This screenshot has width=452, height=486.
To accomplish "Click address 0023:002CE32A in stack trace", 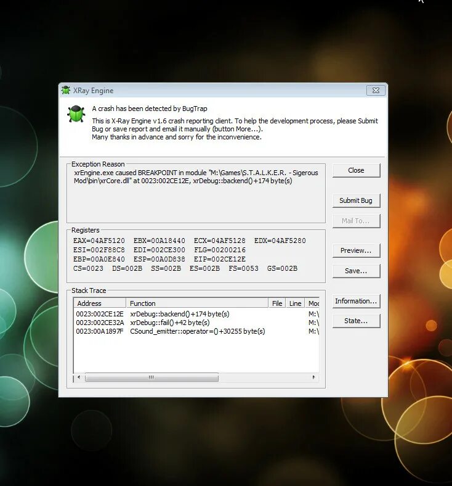I will pyautogui.click(x=100, y=323).
